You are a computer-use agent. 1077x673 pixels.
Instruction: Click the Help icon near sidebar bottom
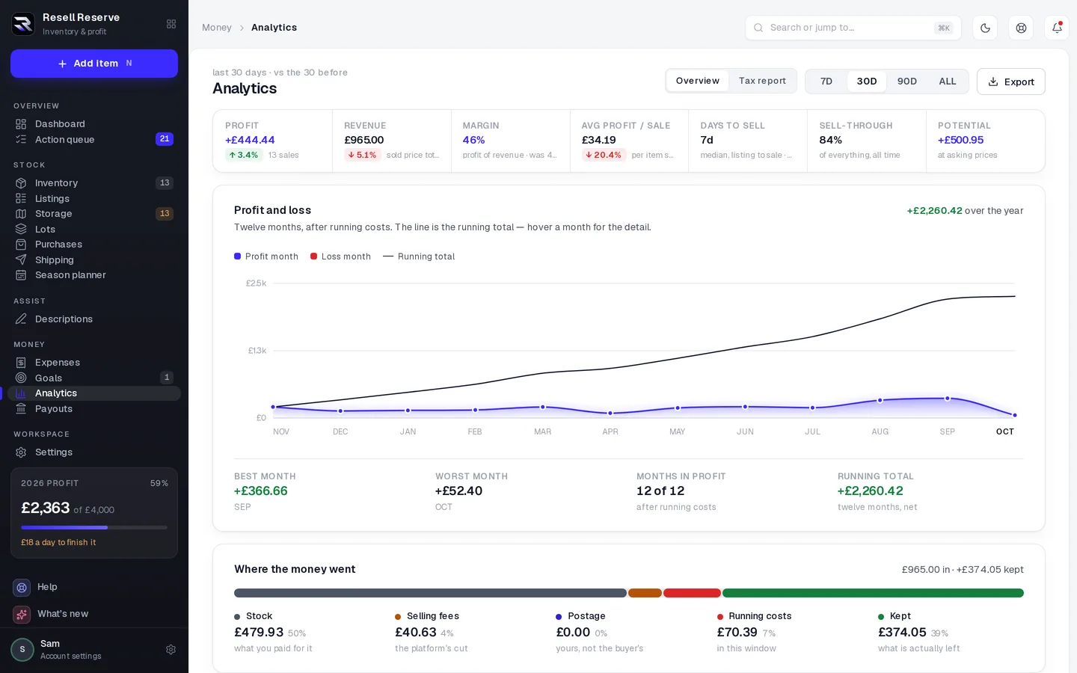click(x=22, y=588)
